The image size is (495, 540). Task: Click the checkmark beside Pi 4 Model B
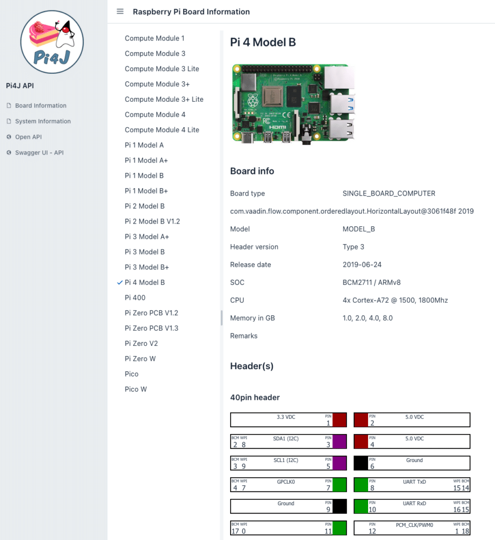click(120, 283)
